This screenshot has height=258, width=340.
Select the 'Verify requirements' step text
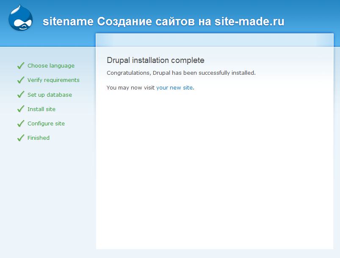53,80
